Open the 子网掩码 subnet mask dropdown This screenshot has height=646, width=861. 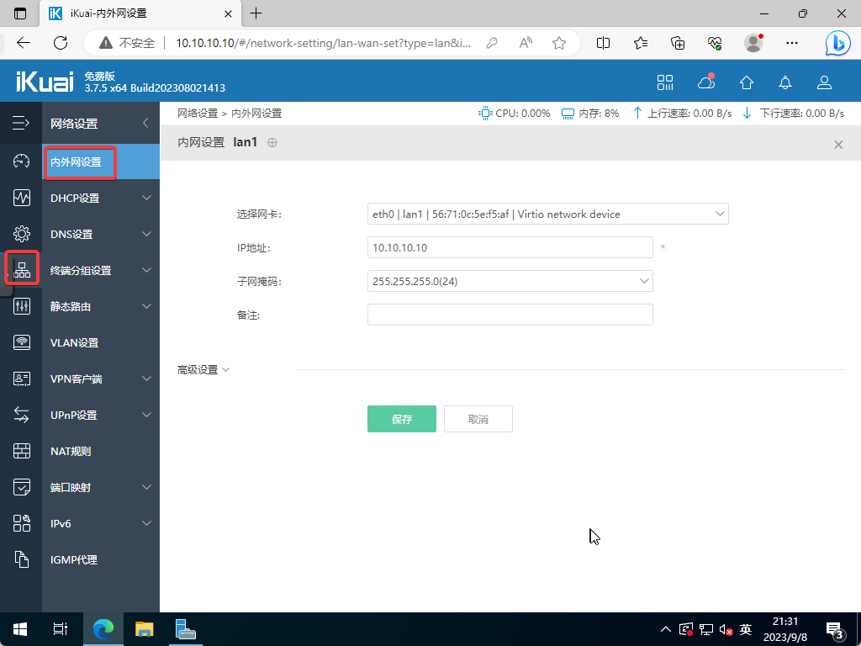pos(510,281)
